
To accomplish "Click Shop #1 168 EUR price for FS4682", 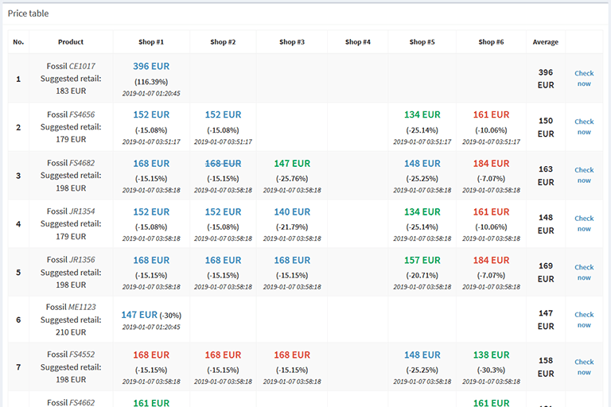I will pyautogui.click(x=151, y=163).
